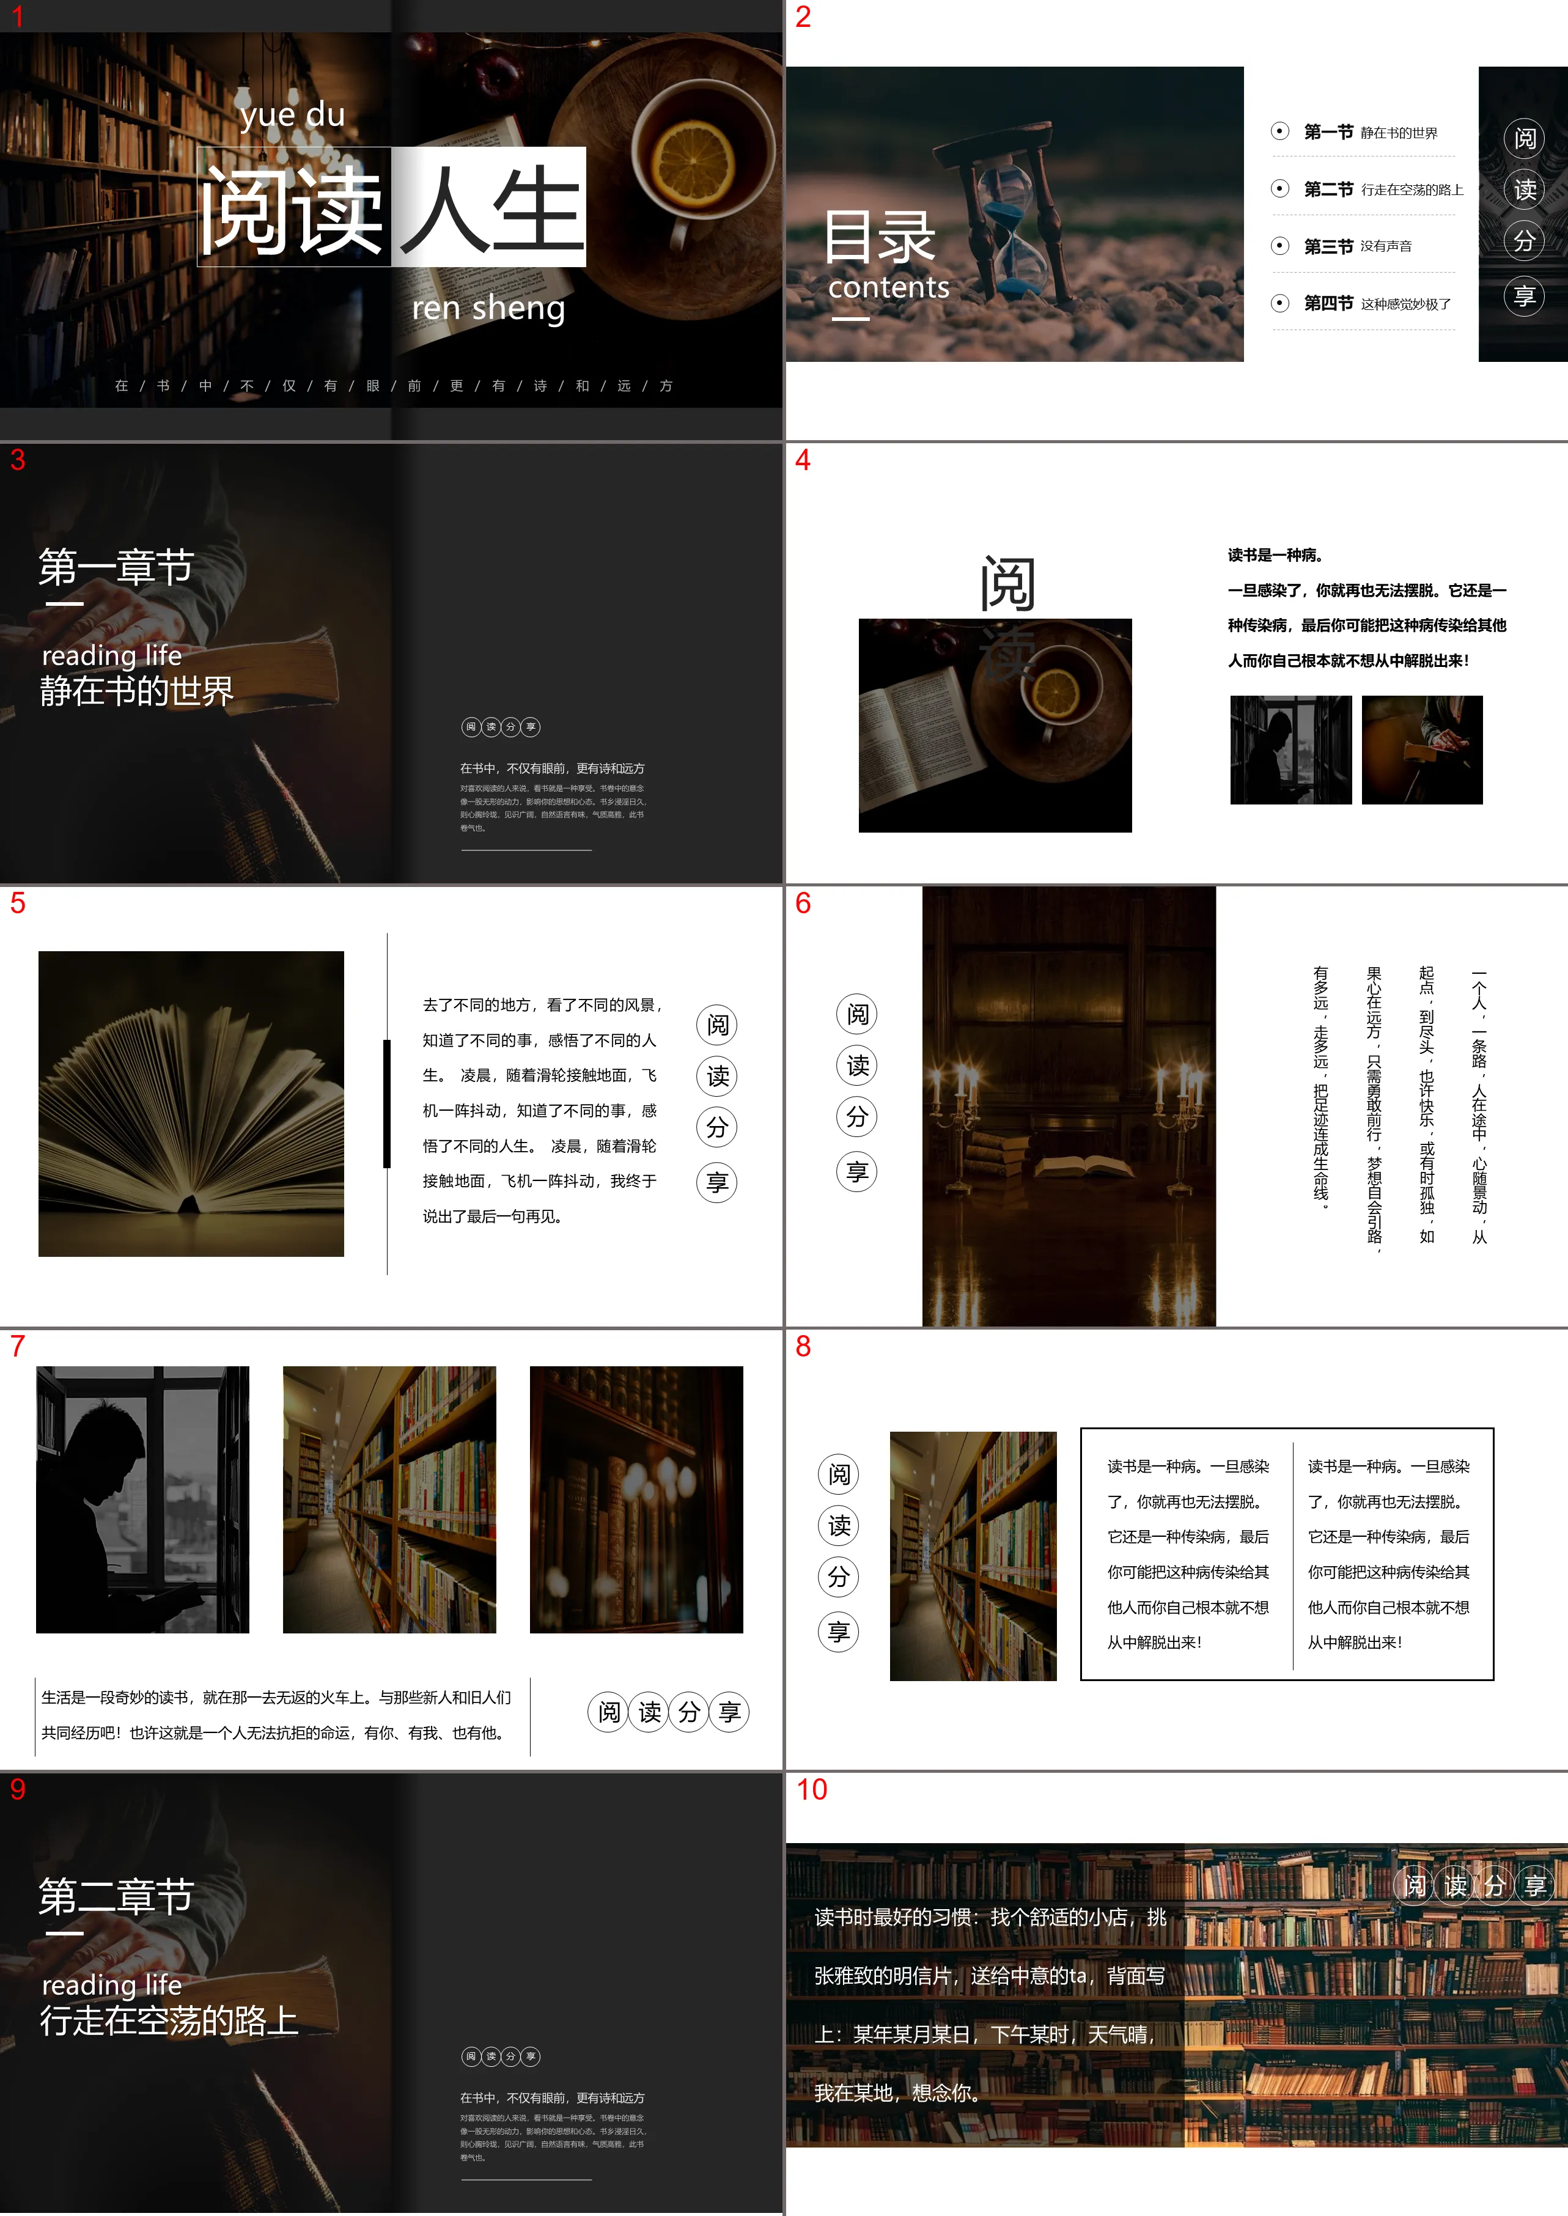
Task: Click the circled 读 icon on slide 7
Action: tap(649, 1712)
